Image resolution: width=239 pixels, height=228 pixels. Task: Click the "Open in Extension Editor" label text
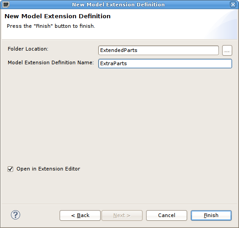click(x=48, y=169)
